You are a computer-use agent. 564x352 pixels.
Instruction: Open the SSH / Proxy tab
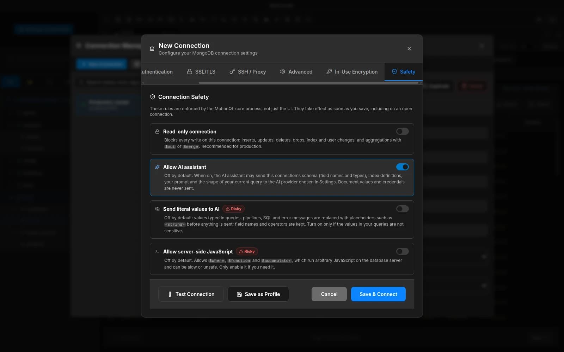tap(247, 72)
